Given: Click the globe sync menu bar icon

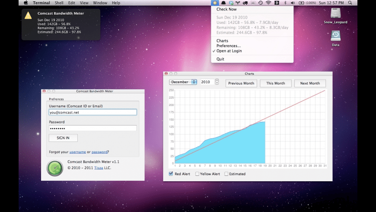Looking at the screenshot, I should click(x=231, y=3).
